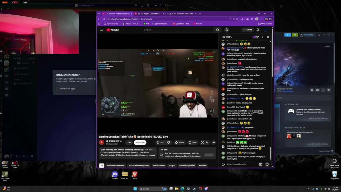Open browser Settings and more ellipsis

pos(262,19)
